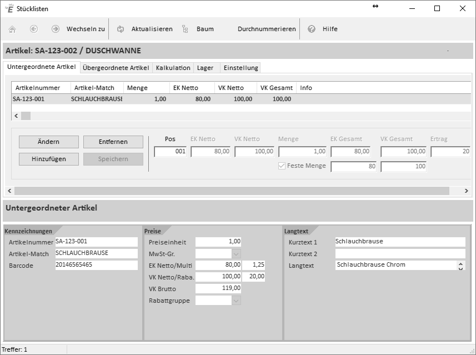Click the Hilfe question mark icon
Screen dimensions: 476x355
click(x=312, y=29)
